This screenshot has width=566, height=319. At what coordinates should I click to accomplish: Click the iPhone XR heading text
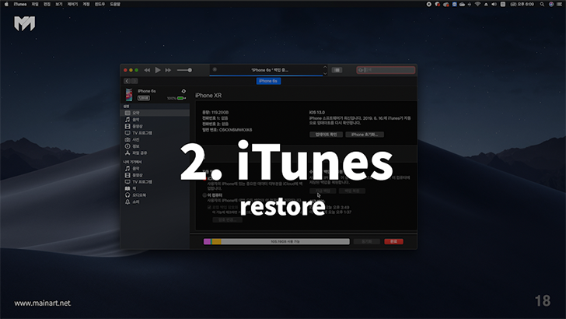coord(208,96)
